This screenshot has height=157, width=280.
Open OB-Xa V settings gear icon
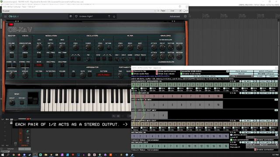click(185, 17)
